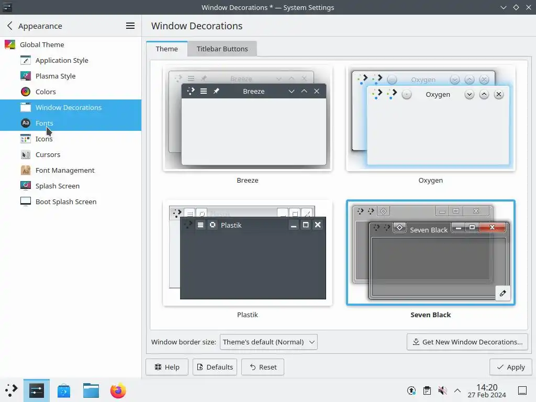
Task: Click the Defaults button
Action: [x=215, y=367]
